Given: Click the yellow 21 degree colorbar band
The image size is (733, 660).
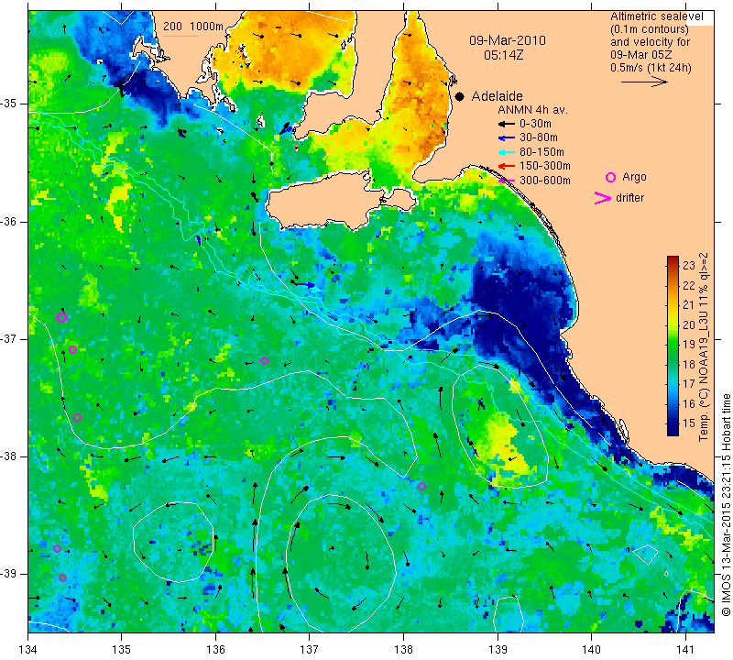Looking at the screenshot, I should point(673,305).
